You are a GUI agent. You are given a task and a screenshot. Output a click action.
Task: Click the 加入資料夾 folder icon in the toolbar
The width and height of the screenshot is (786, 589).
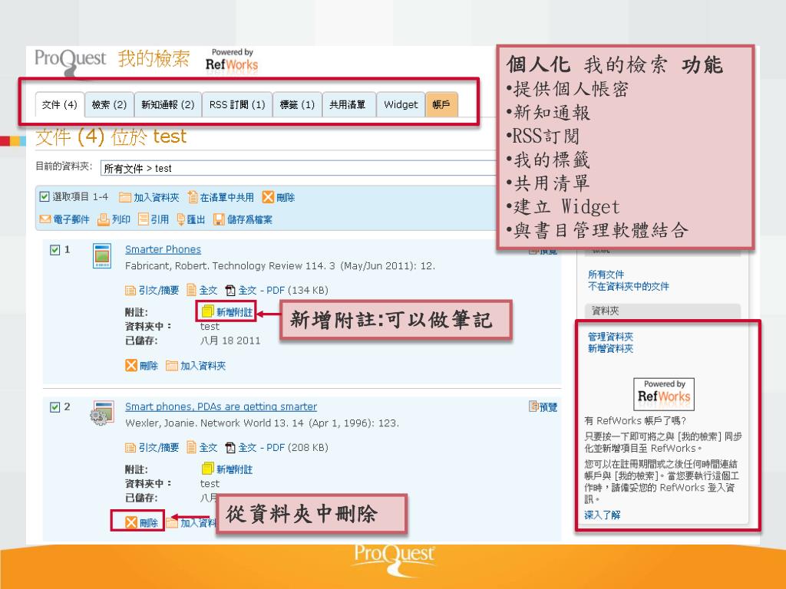coord(125,197)
